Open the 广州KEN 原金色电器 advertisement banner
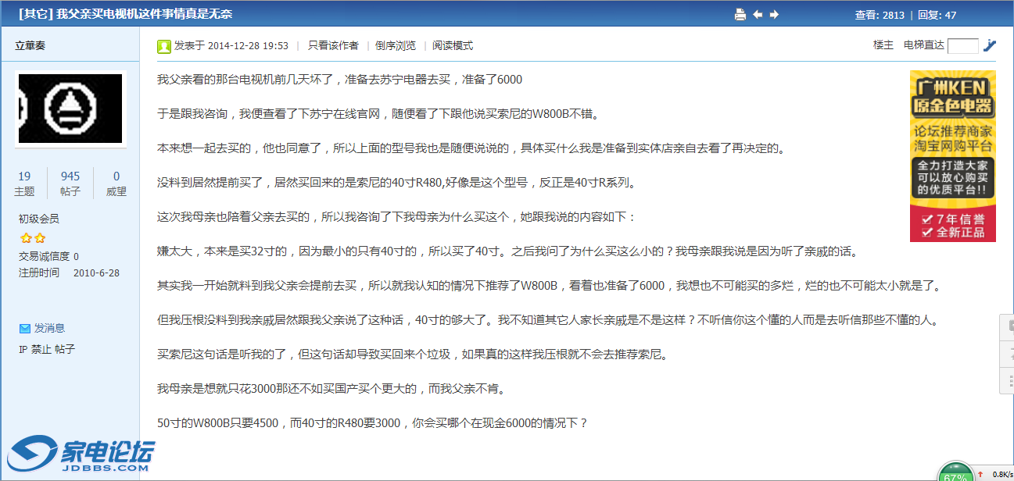The height and width of the screenshot is (481, 1014). tap(952, 155)
